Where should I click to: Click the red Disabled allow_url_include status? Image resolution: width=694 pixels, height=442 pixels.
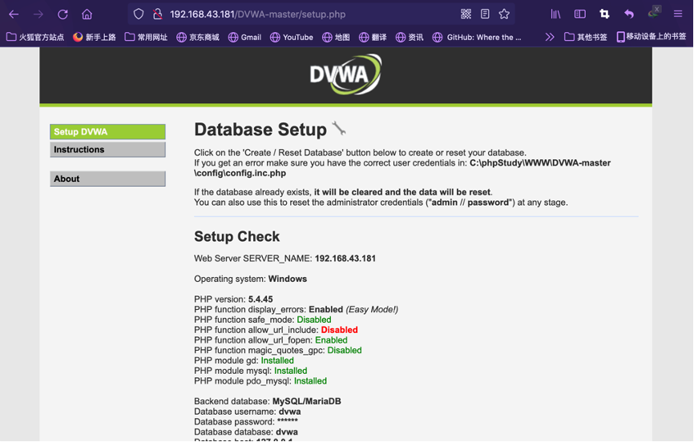(340, 330)
